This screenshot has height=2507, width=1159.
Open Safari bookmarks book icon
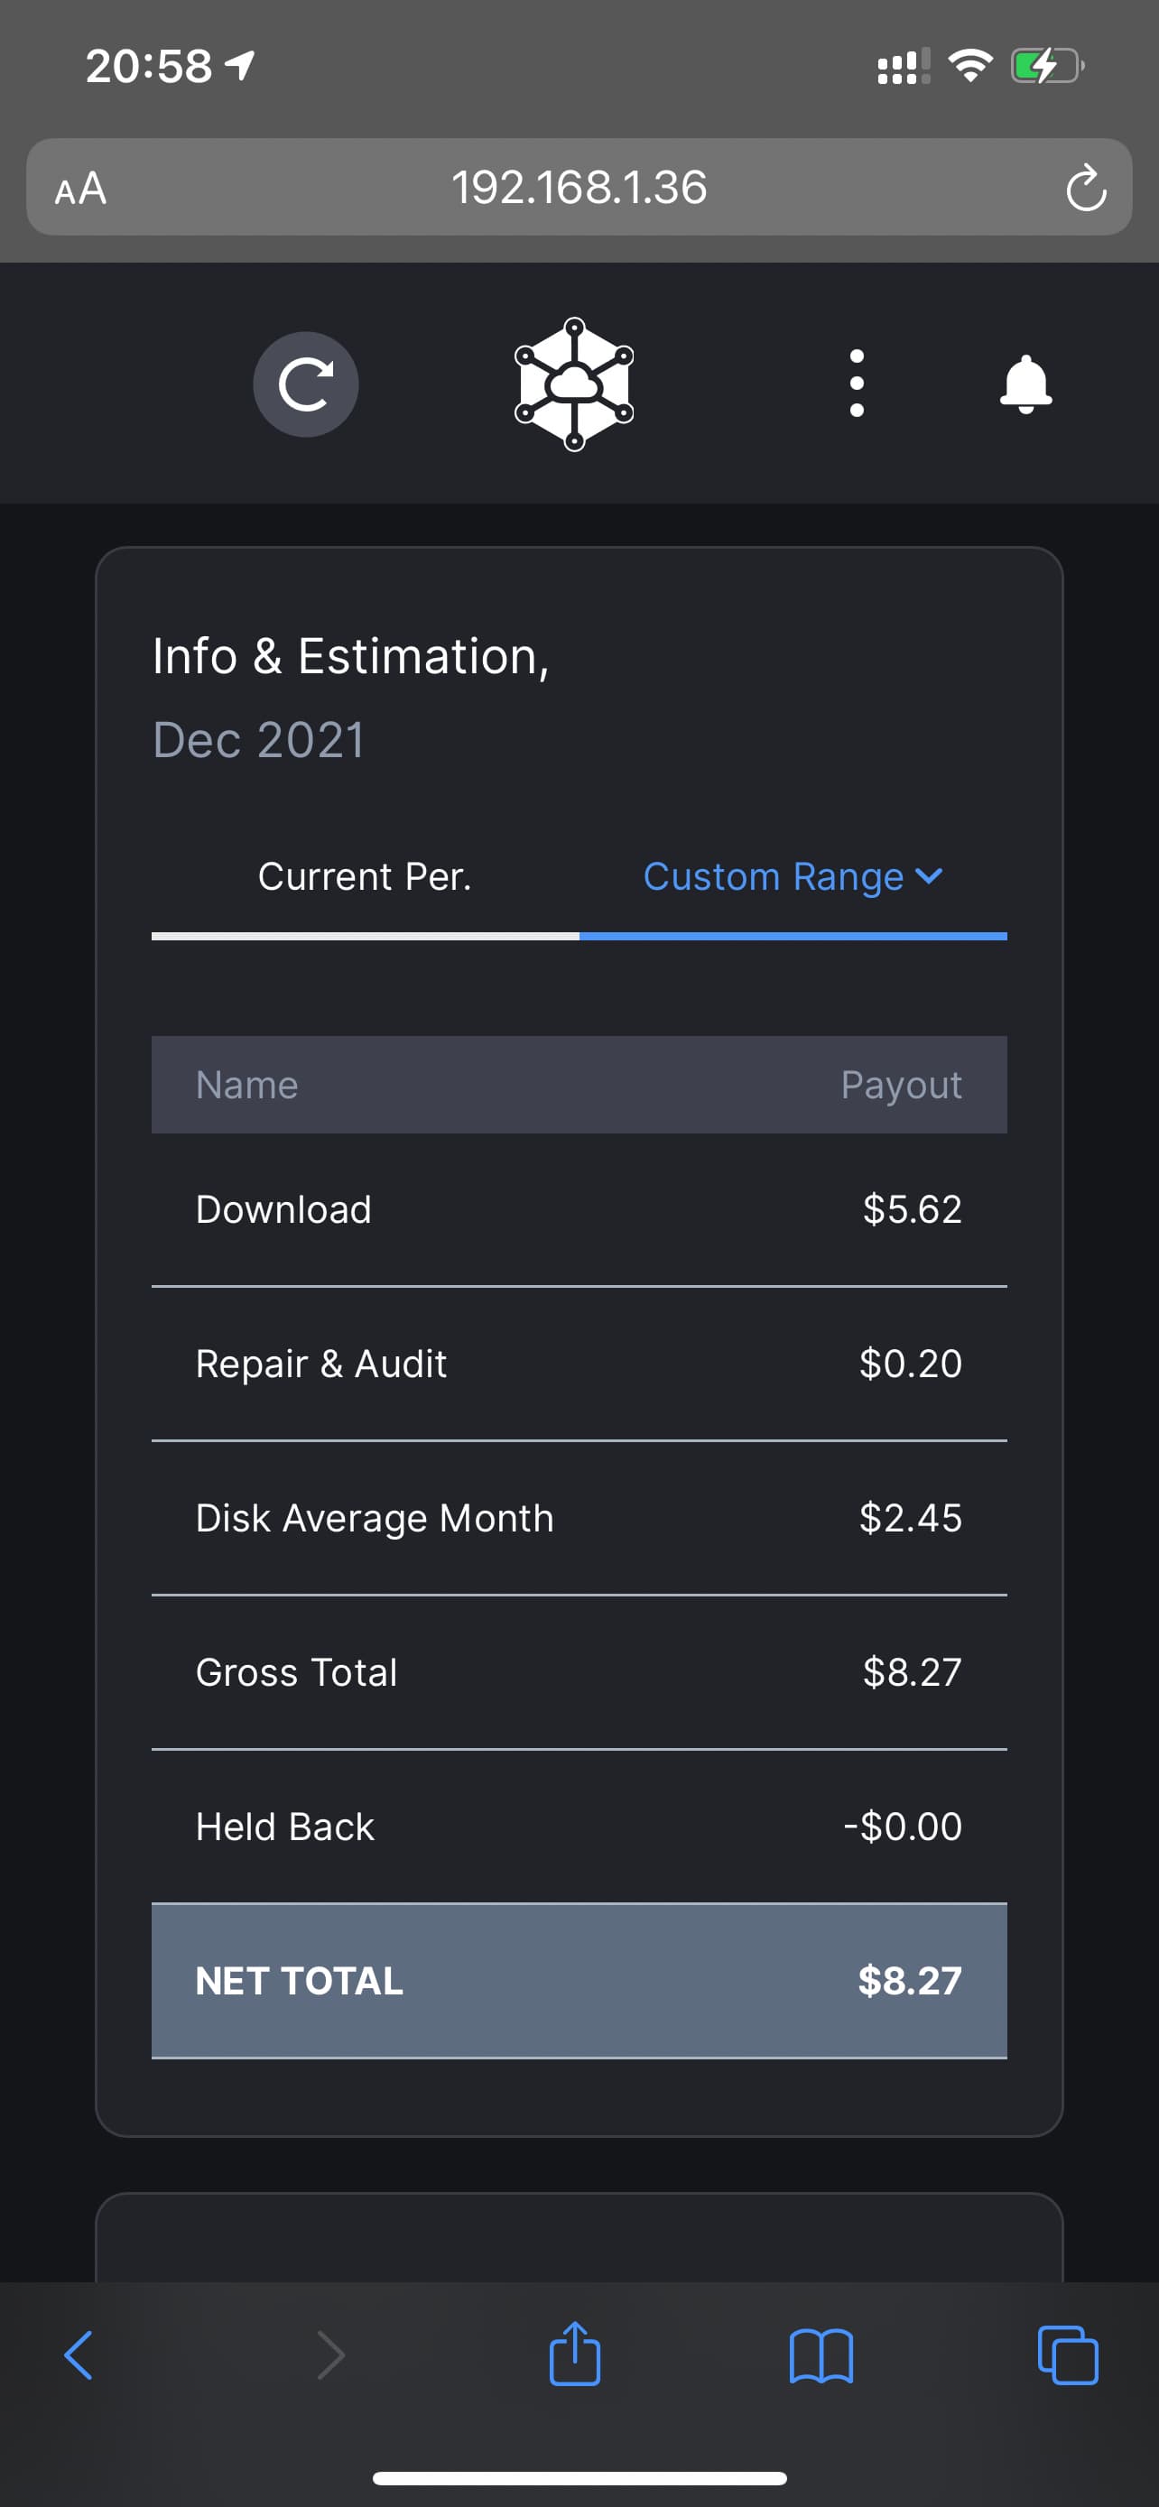coord(821,2355)
